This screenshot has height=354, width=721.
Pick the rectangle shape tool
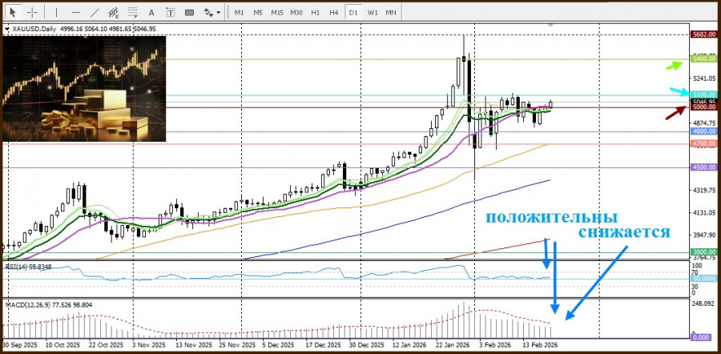click(189, 12)
